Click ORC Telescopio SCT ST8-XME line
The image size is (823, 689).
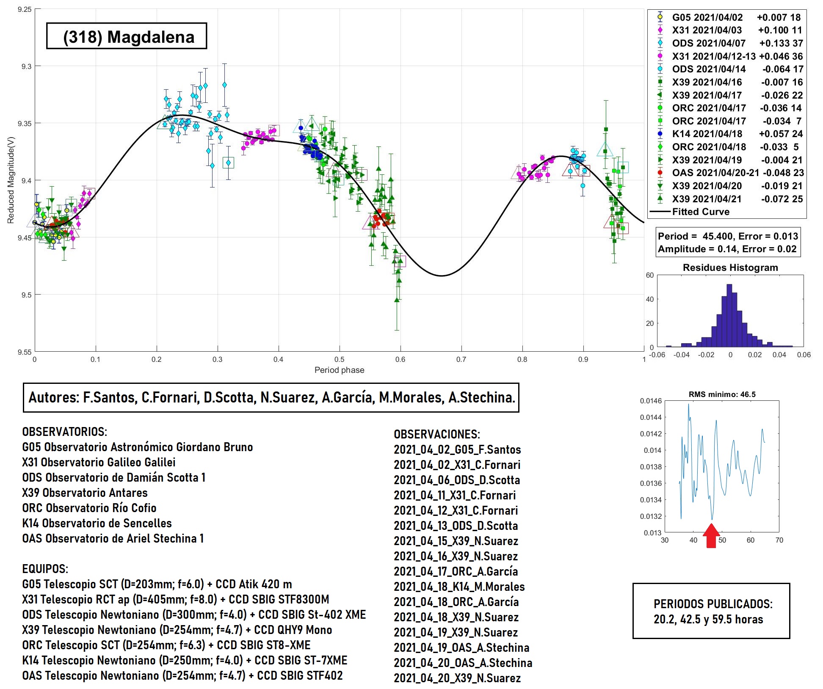[x=166, y=645]
